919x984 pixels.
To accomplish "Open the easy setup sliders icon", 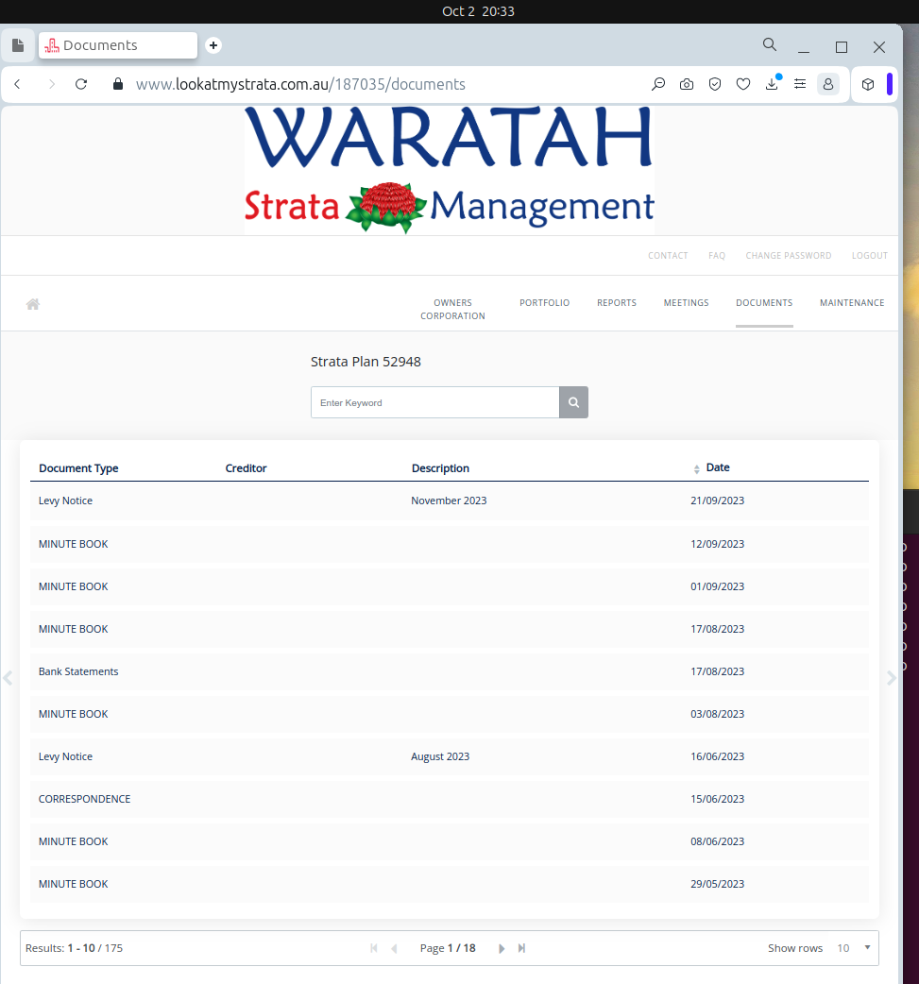I will 800,84.
